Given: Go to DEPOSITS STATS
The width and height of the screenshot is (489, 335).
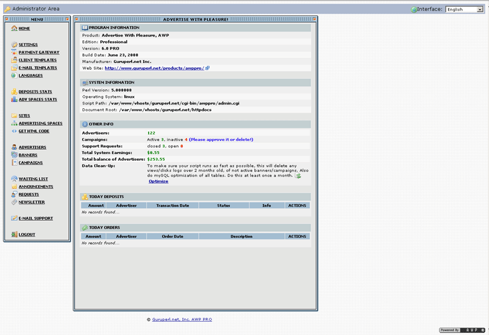Looking at the screenshot, I should click(35, 92).
